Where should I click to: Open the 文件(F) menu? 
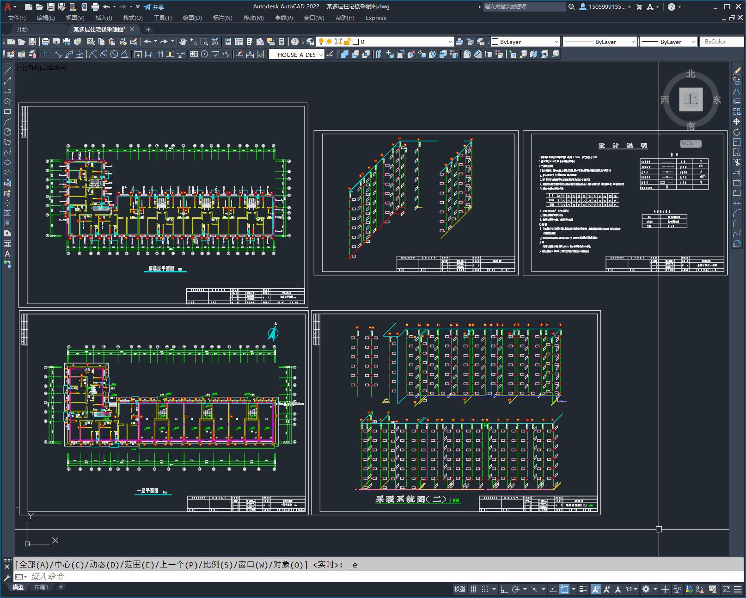tap(17, 18)
